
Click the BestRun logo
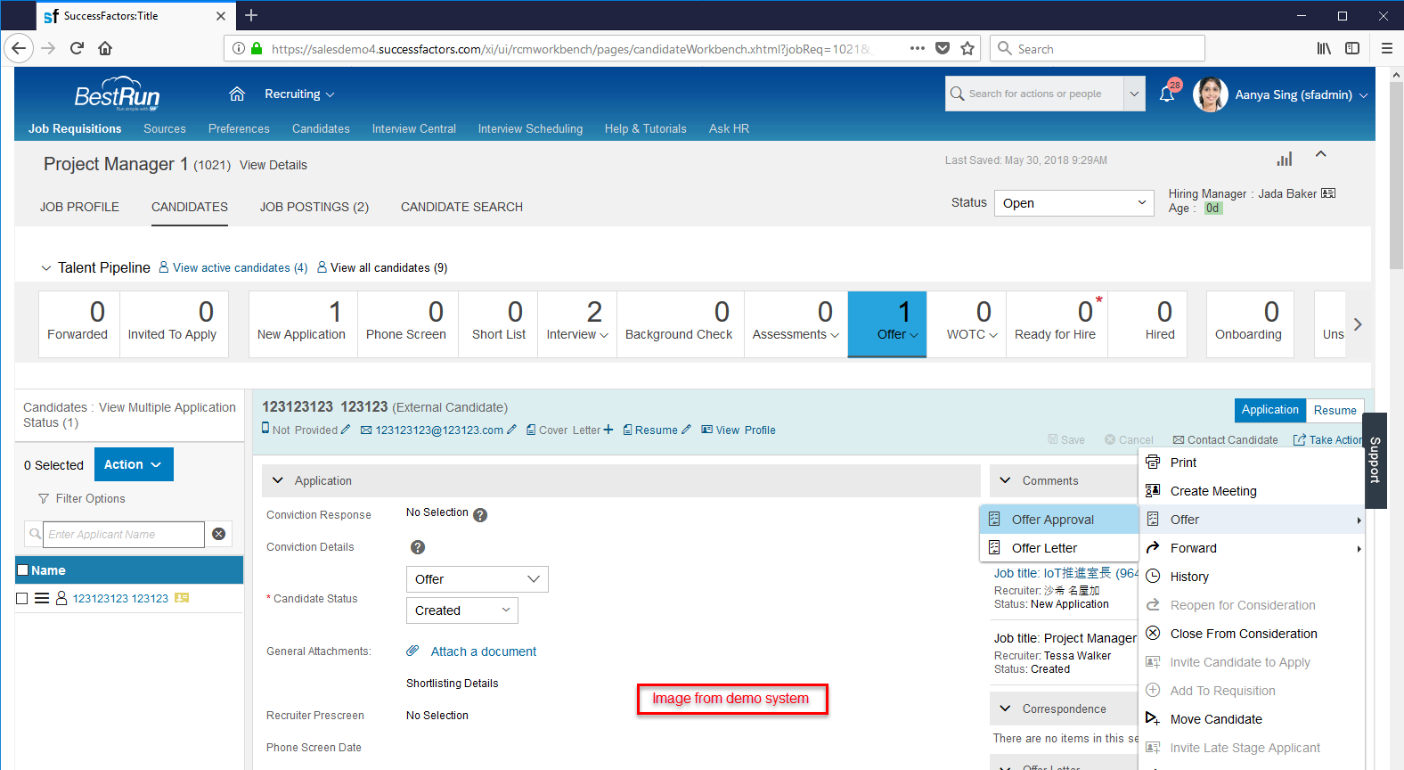[x=117, y=94]
